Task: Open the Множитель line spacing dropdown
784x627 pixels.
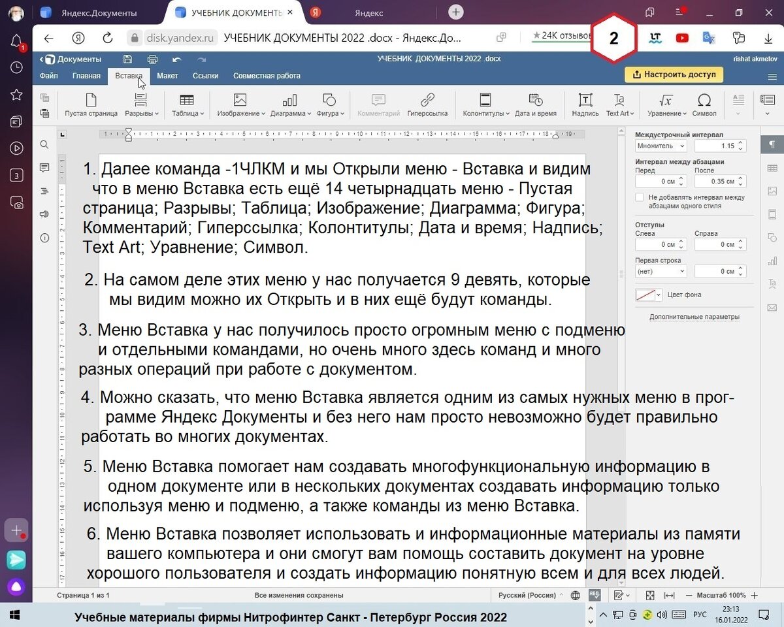Action: pos(661,146)
